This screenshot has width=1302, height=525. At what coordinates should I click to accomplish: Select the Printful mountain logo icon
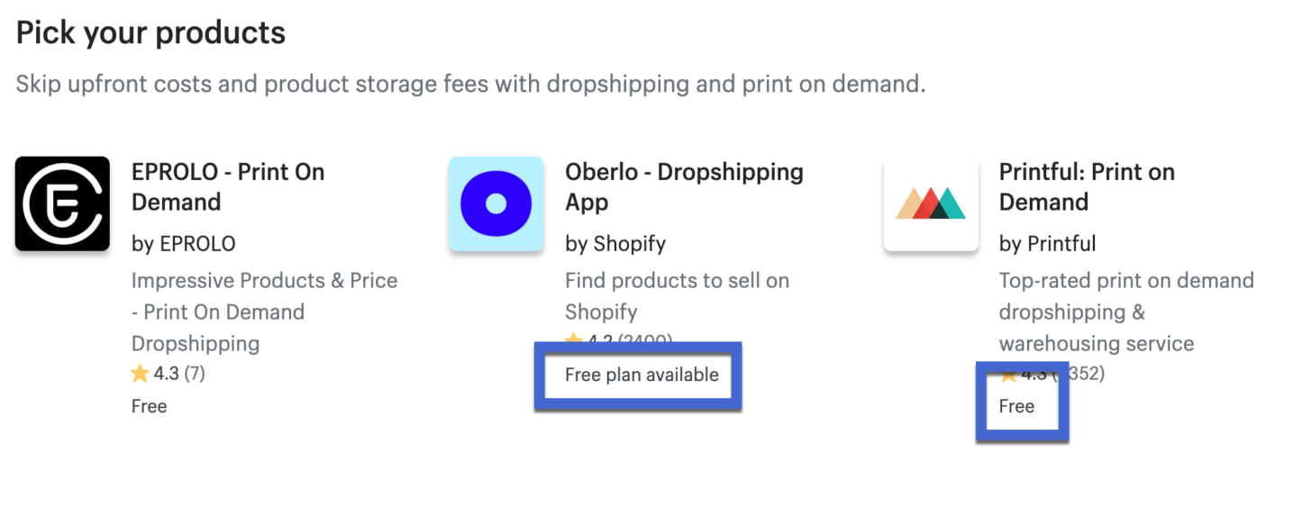931,204
